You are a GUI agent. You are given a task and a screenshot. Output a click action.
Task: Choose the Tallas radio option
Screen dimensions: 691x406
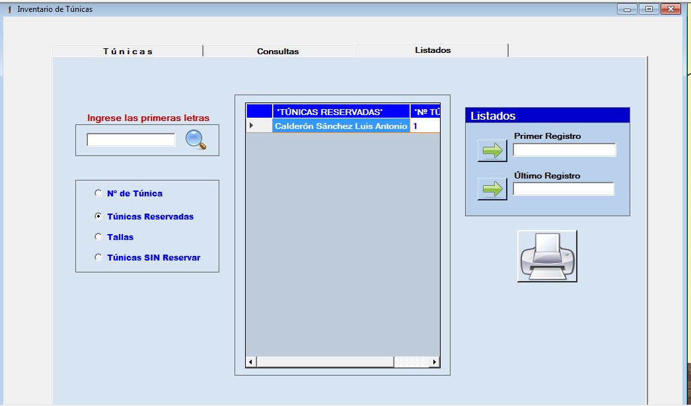(98, 237)
